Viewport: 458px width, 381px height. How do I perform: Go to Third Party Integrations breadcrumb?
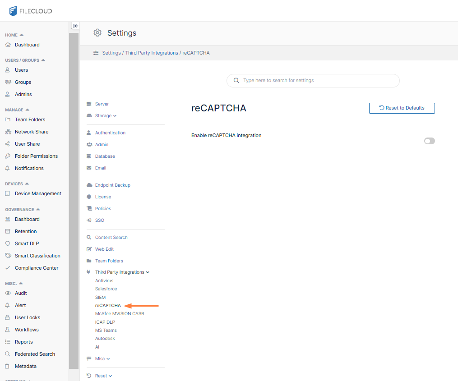tap(152, 53)
